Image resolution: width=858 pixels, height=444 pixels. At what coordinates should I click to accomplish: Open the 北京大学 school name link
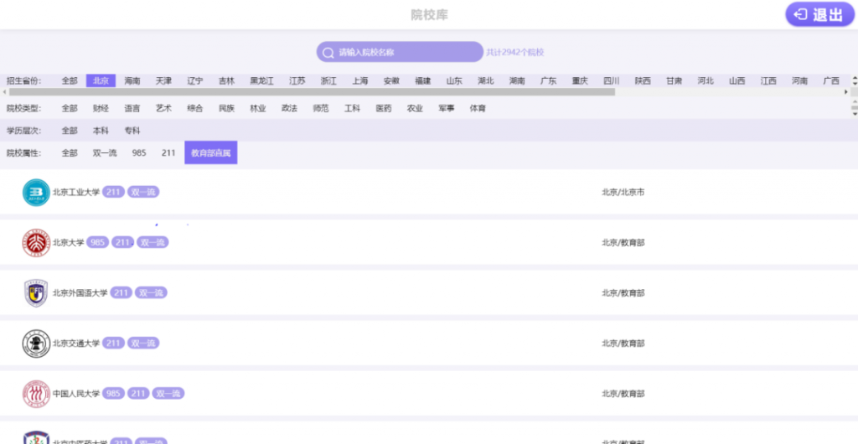click(x=69, y=242)
